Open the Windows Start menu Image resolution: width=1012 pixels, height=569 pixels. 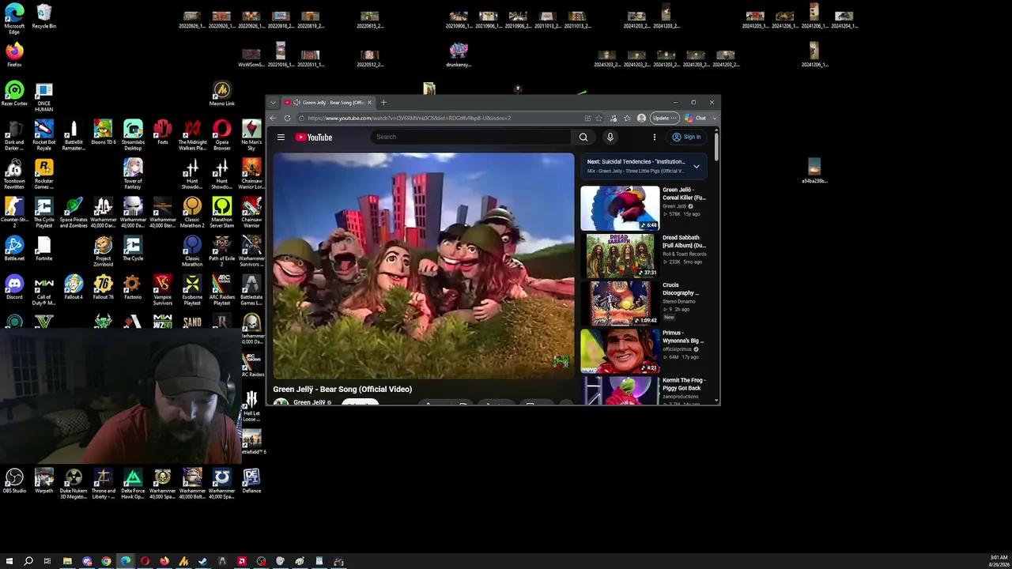point(9,561)
